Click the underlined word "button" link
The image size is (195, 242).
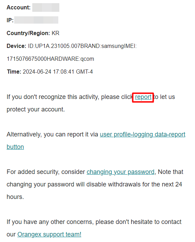15,147
